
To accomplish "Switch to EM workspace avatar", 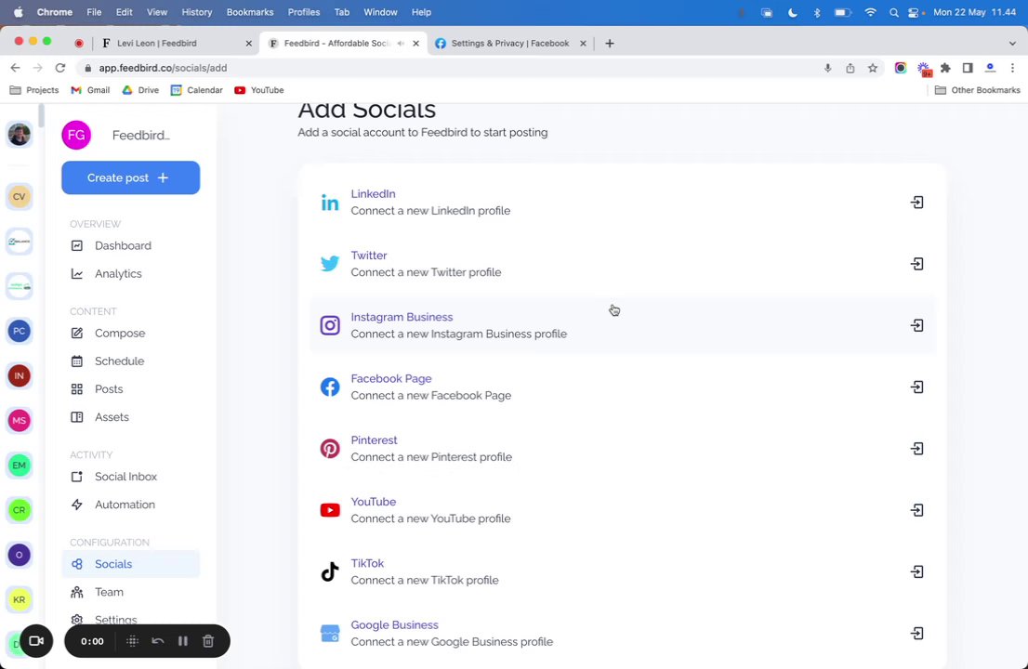I will 19,466.
